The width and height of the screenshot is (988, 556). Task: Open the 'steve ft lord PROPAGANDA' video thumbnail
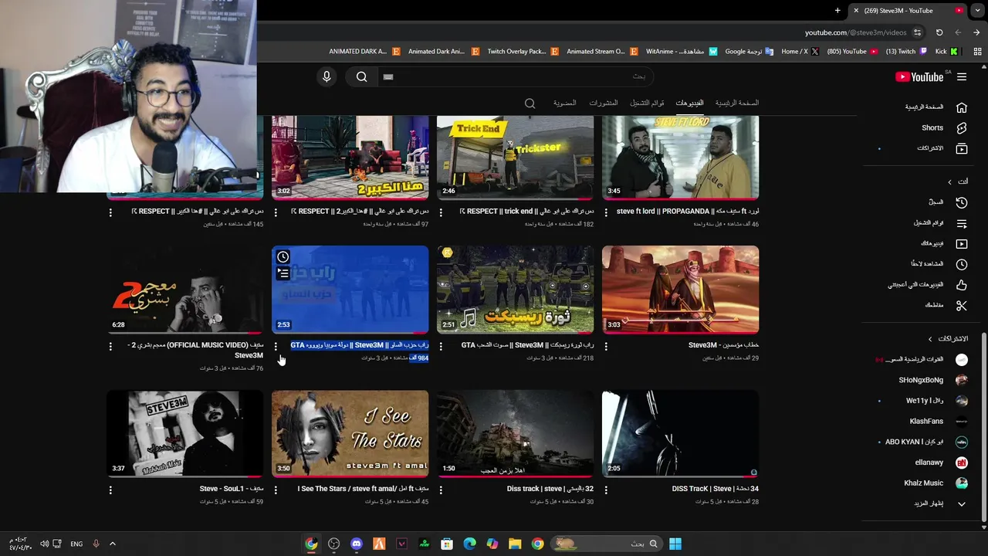click(x=680, y=158)
